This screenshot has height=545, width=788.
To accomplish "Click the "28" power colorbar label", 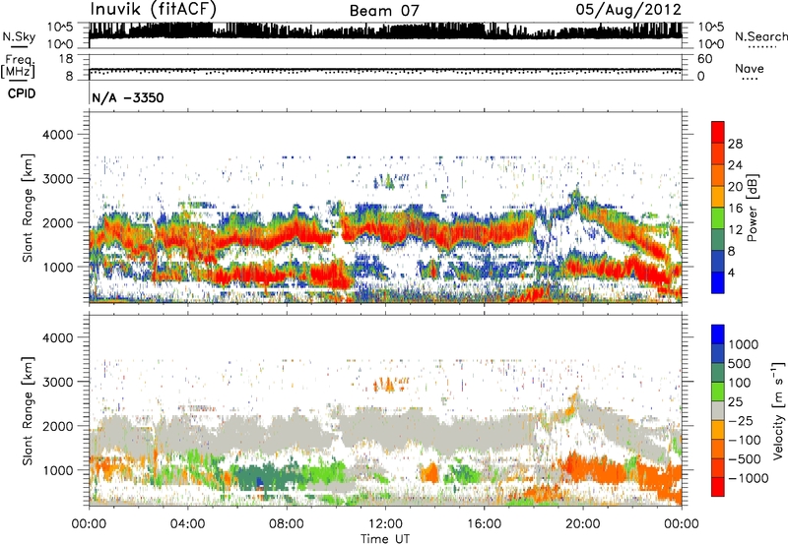I will pos(735,144).
